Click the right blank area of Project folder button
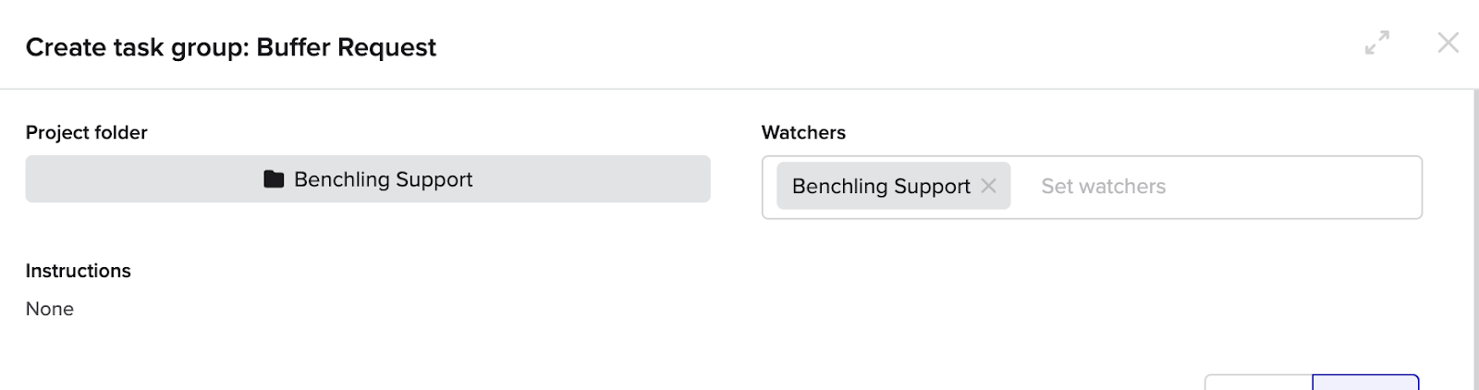The height and width of the screenshot is (390, 1479). tap(610, 179)
